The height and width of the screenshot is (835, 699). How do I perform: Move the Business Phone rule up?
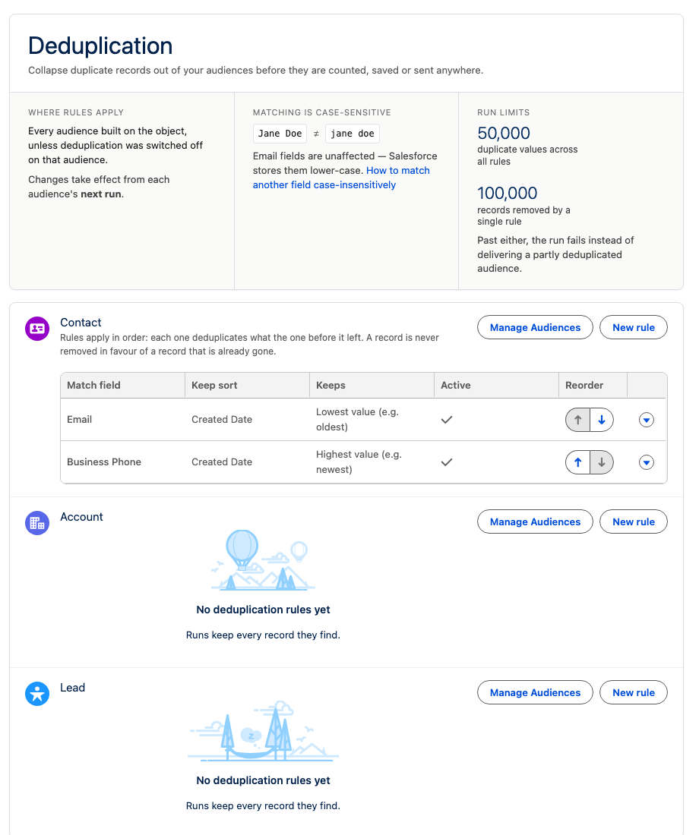pyautogui.click(x=577, y=463)
